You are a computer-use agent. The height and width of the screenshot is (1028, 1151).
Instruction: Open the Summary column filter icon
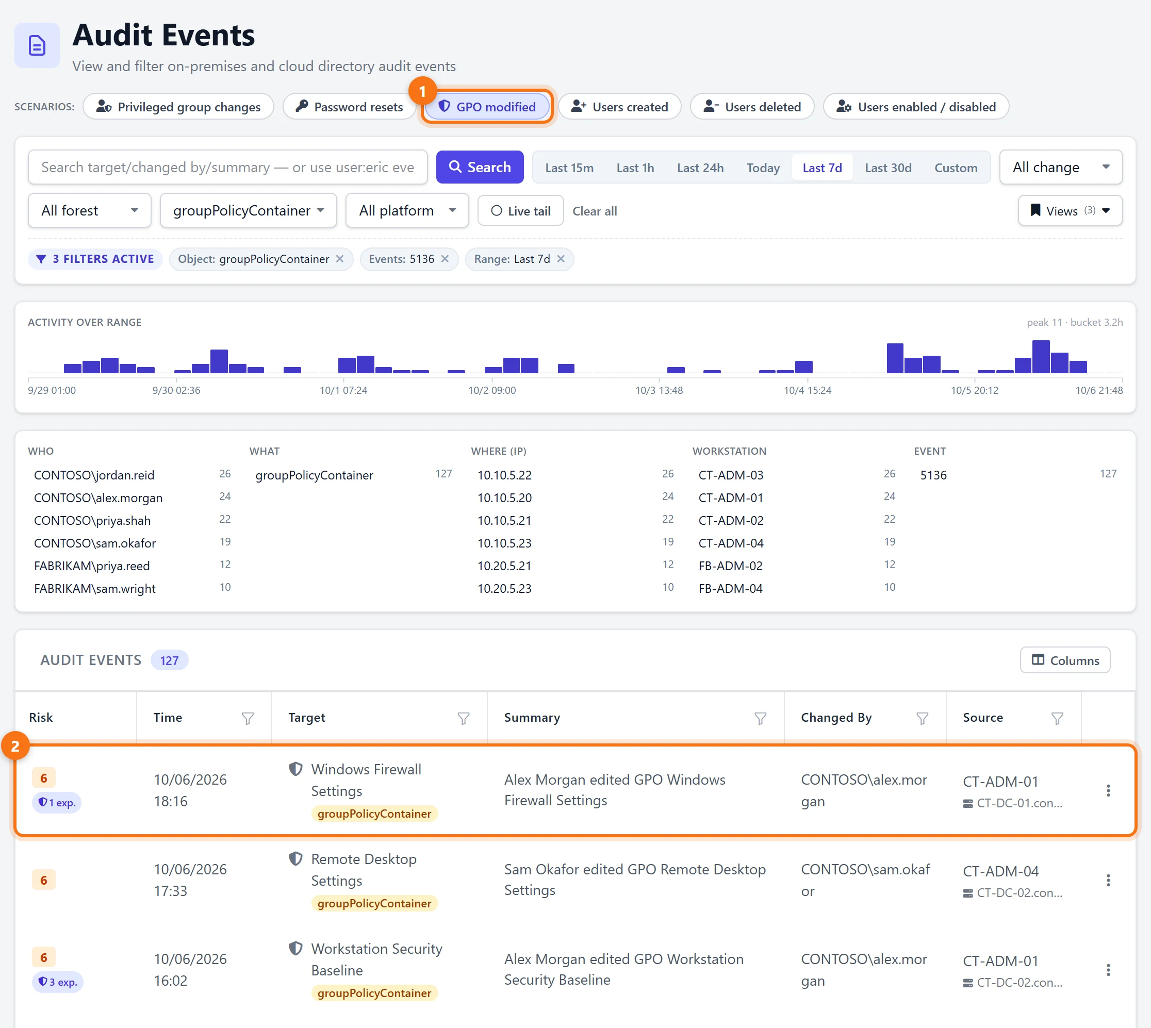pyautogui.click(x=761, y=718)
